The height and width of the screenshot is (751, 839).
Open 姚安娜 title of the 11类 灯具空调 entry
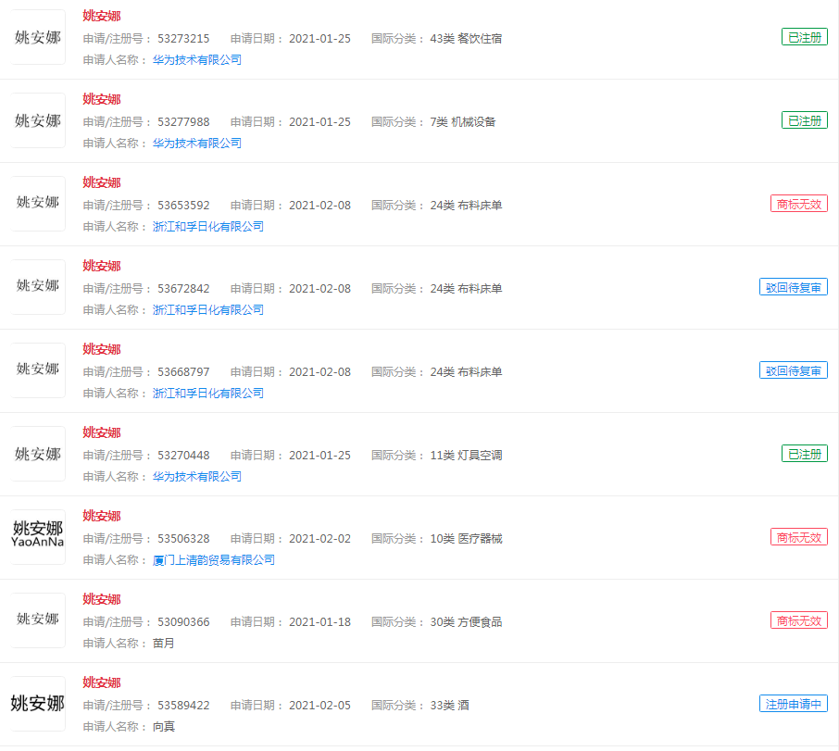102,432
